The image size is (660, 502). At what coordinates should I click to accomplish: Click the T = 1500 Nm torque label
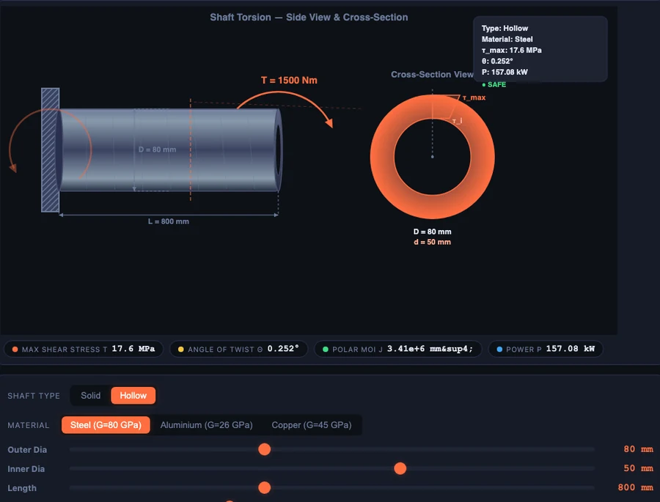pyautogui.click(x=289, y=81)
